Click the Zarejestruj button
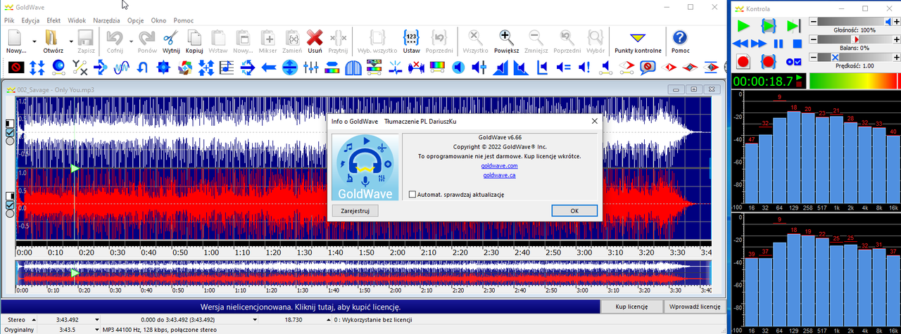 [355, 210]
